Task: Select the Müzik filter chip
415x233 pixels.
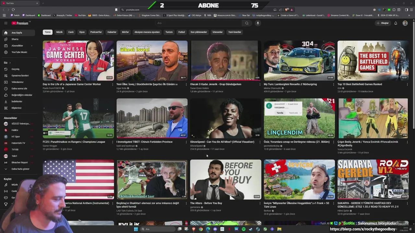Action: pos(59,32)
